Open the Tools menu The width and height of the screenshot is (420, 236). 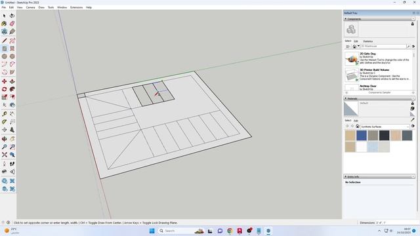click(51, 7)
